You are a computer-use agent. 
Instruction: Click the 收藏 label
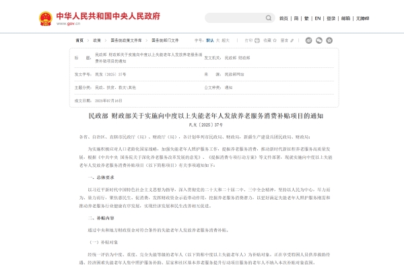(x=267, y=40)
